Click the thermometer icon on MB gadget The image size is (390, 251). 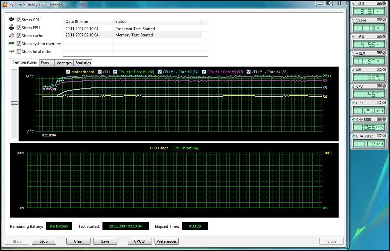tap(353, 70)
